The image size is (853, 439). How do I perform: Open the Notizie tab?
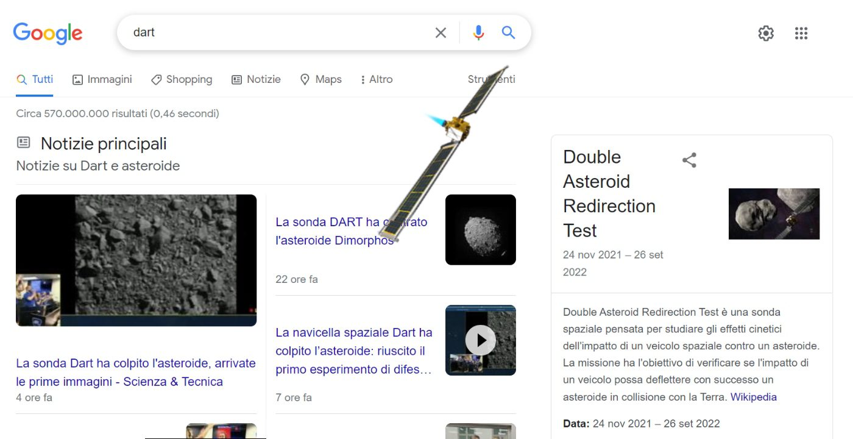pyautogui.click(x=256, y=79)
